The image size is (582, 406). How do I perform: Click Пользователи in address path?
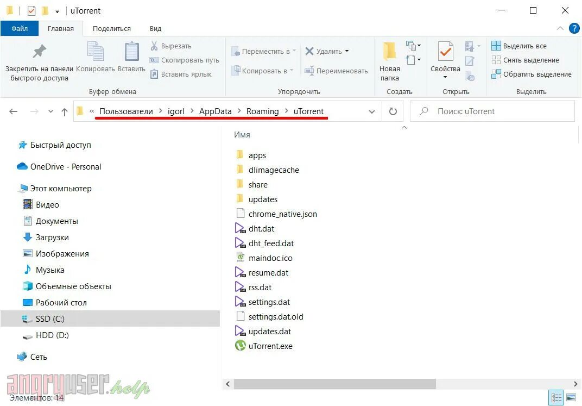(x=126, y=111)
